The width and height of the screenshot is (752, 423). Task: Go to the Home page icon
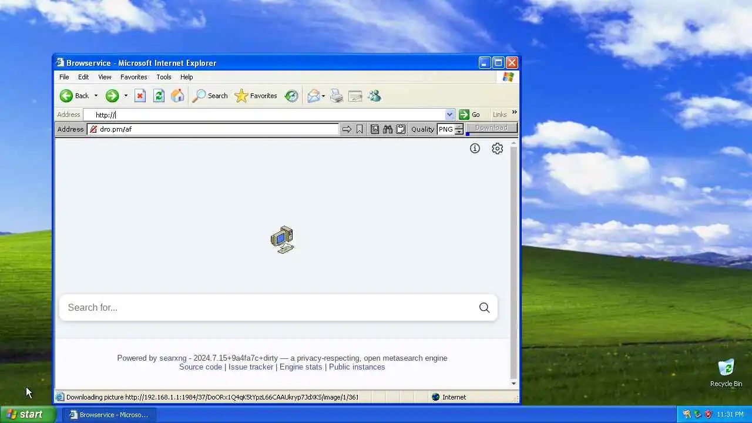[x=177, y=96]
